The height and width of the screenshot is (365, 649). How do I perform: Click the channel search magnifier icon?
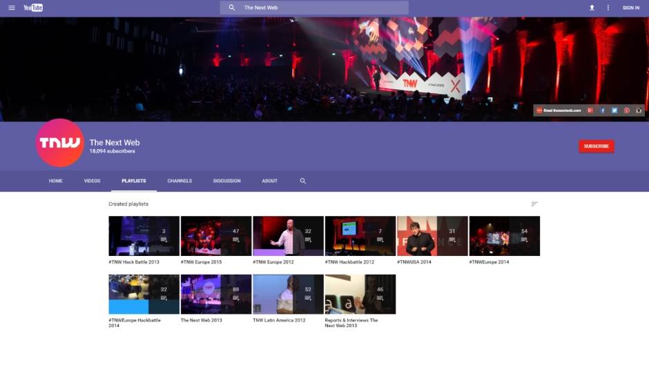pos(302,181)
